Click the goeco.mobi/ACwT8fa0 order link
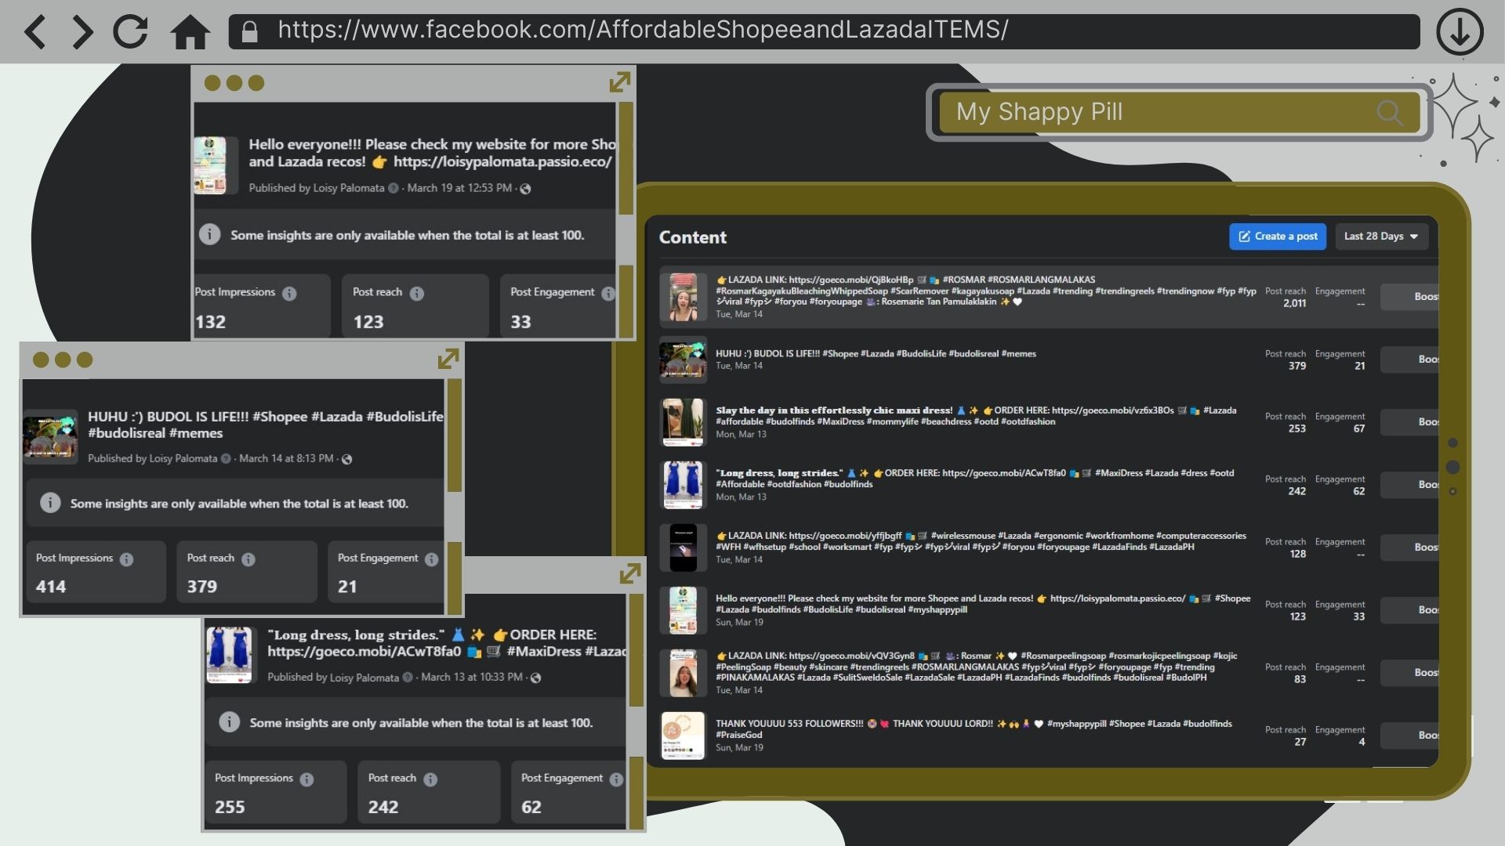The image size is (1505, 846). coord(364,652)
